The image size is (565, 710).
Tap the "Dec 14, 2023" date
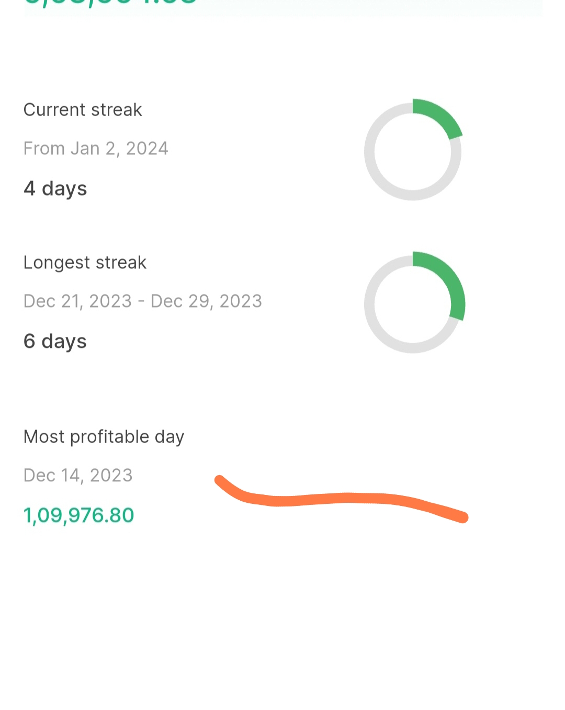click(78, 476)
